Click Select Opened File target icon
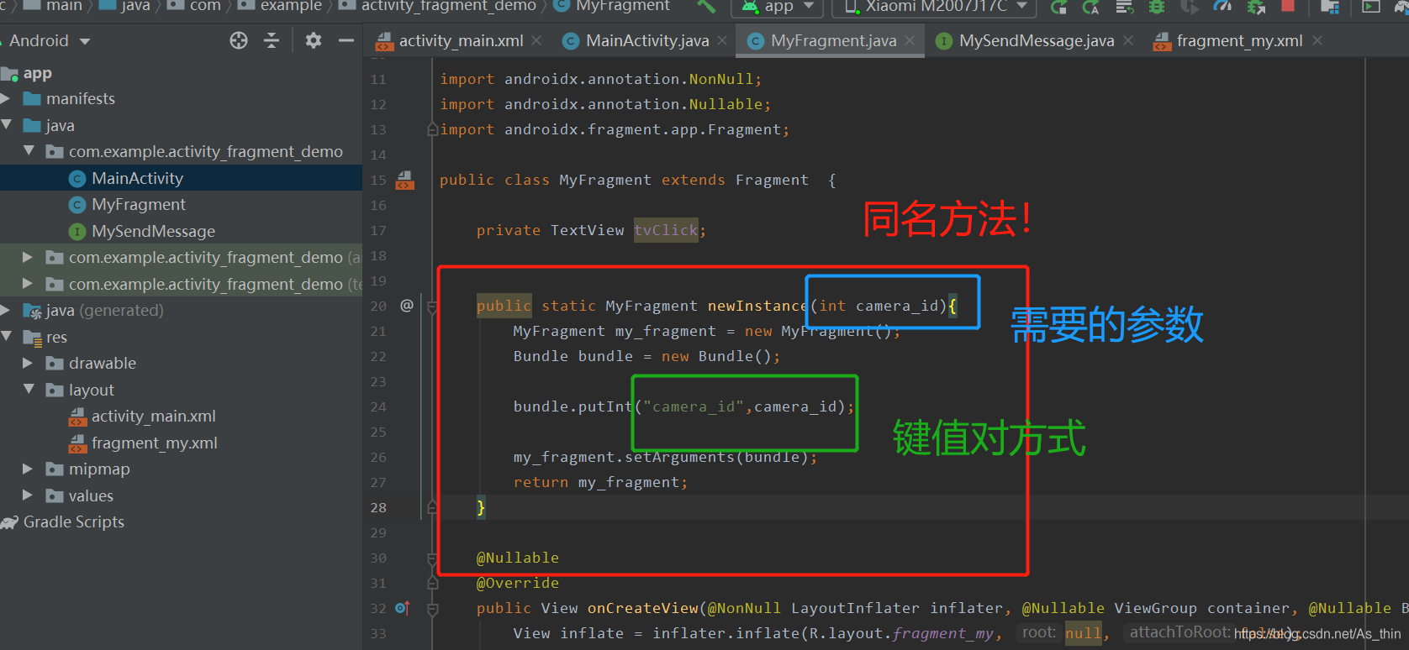 [x=239, y=40]
